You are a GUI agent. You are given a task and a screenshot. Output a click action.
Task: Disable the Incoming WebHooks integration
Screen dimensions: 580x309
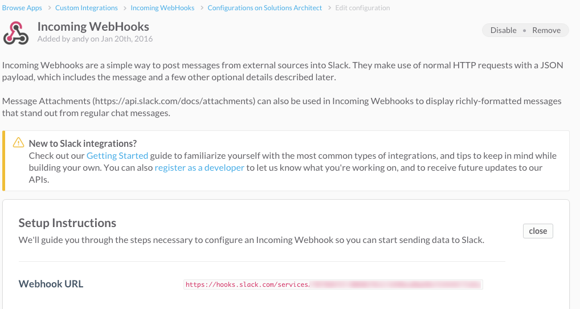[503, 30]
